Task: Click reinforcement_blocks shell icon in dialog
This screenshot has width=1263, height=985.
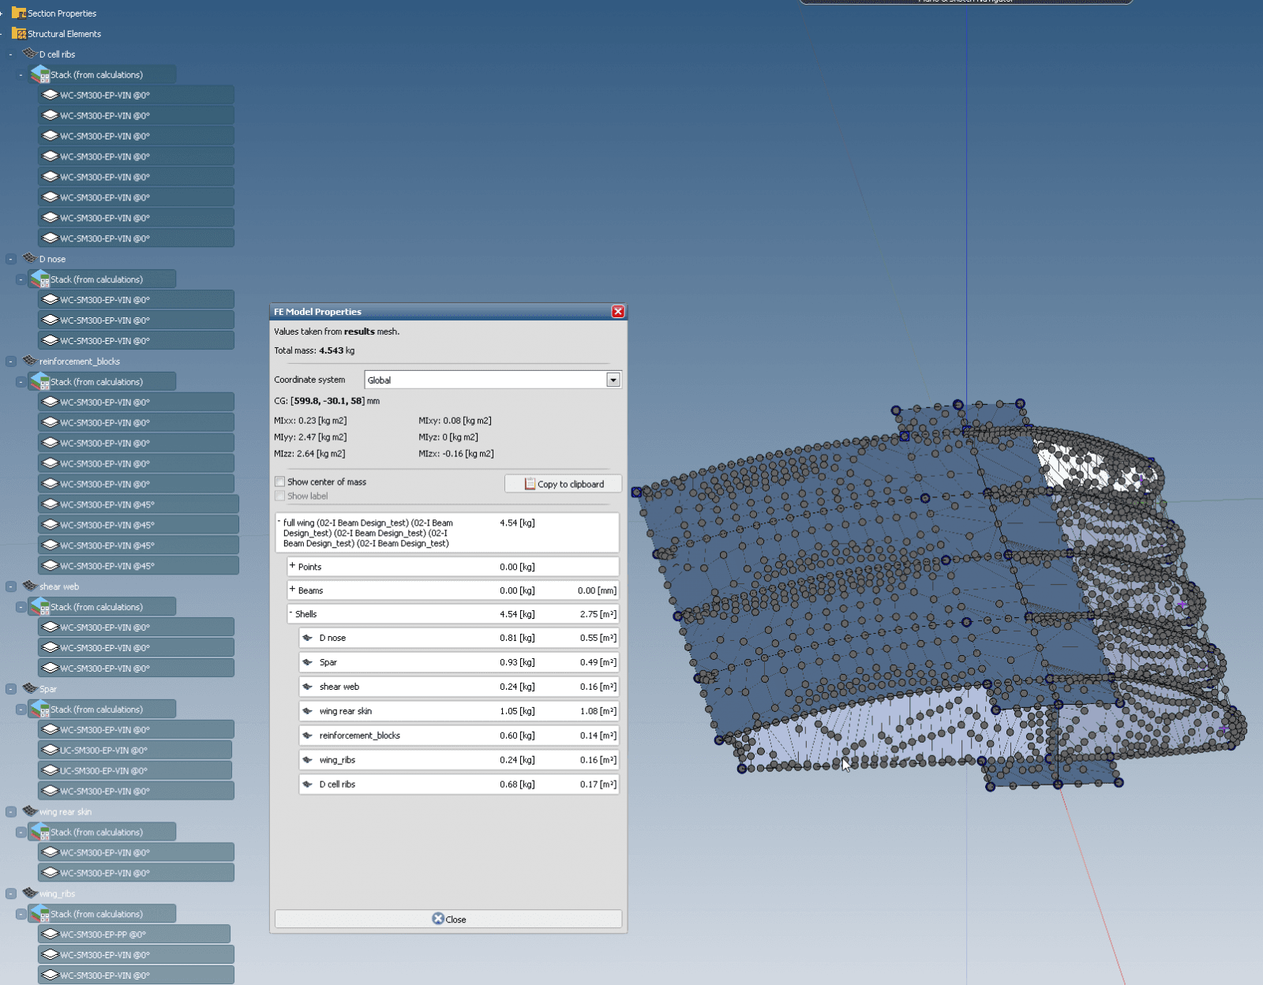Action: [308, 736]
